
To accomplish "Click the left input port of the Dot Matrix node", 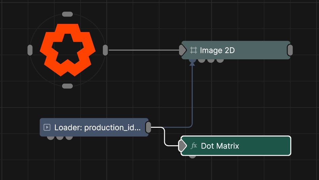I will 182,146.
